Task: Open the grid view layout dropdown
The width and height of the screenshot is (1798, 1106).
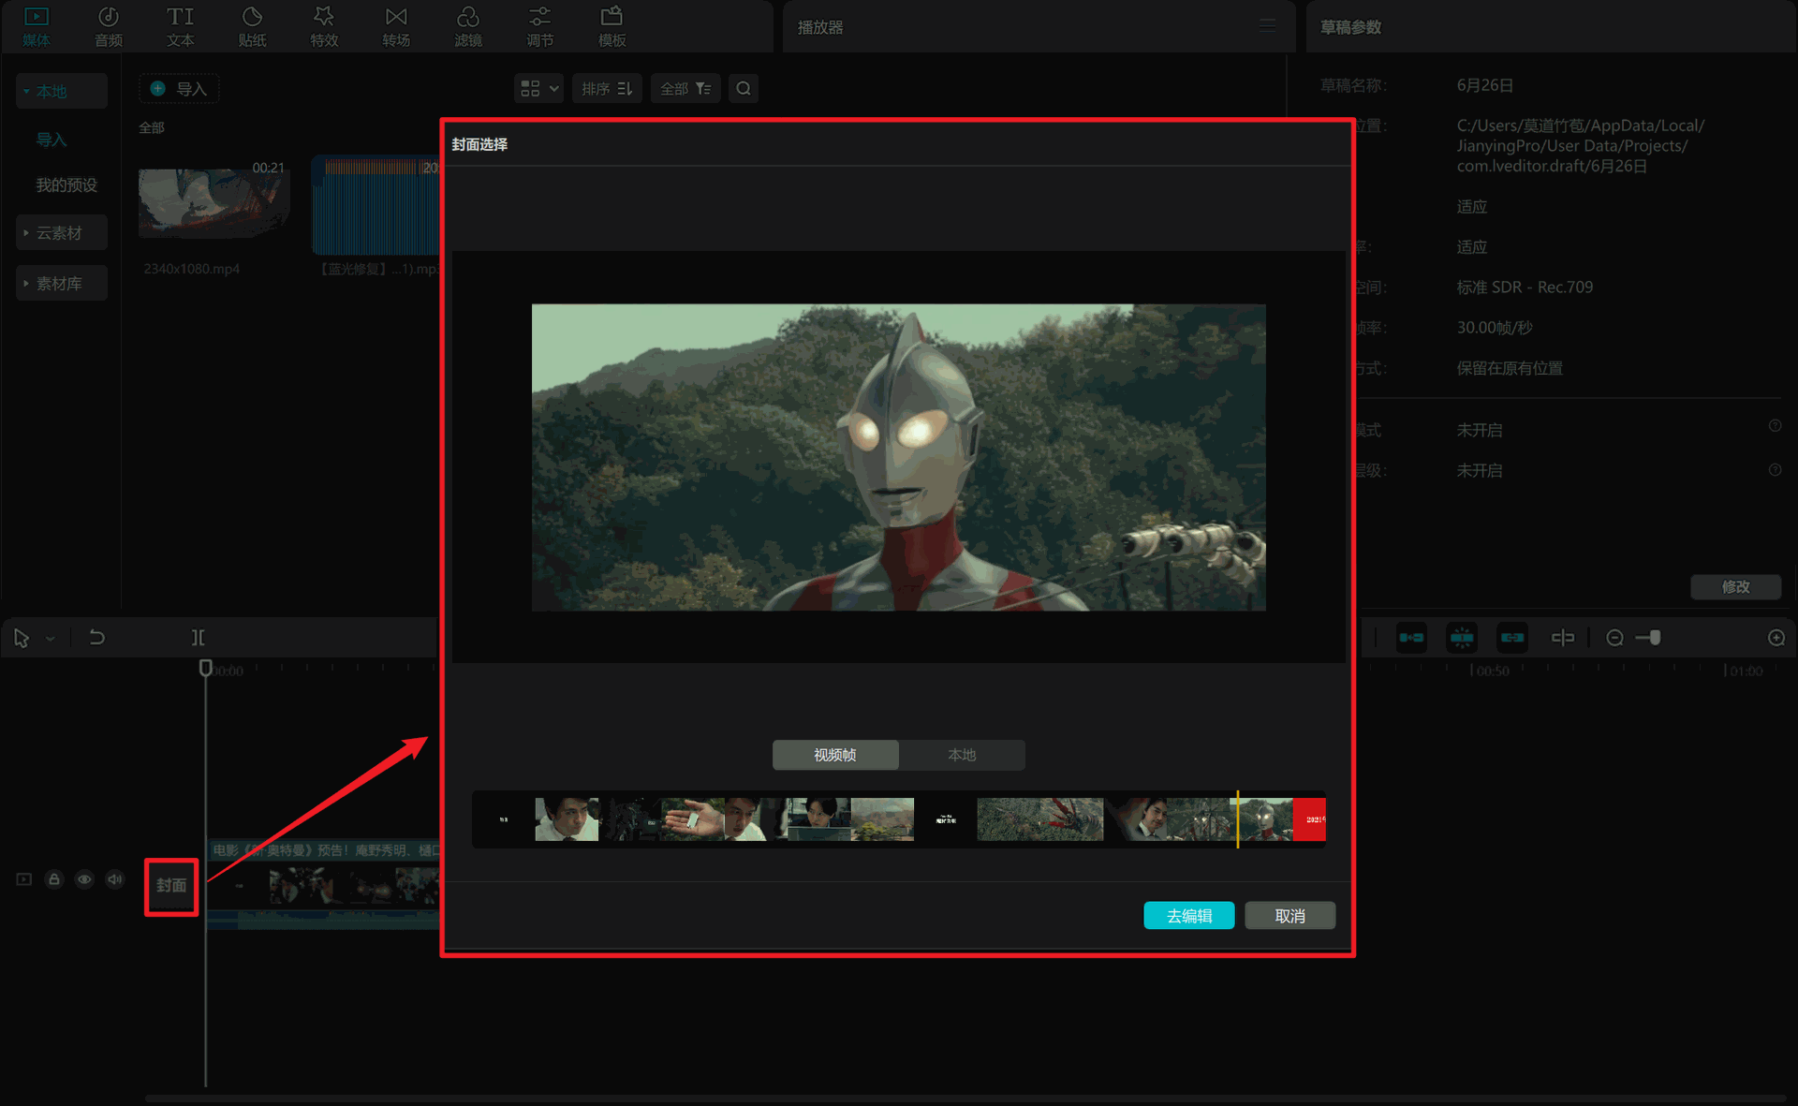Action: (538, 88)
